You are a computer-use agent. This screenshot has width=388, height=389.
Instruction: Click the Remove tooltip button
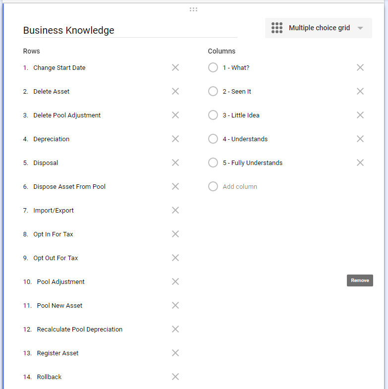[360, 280]
